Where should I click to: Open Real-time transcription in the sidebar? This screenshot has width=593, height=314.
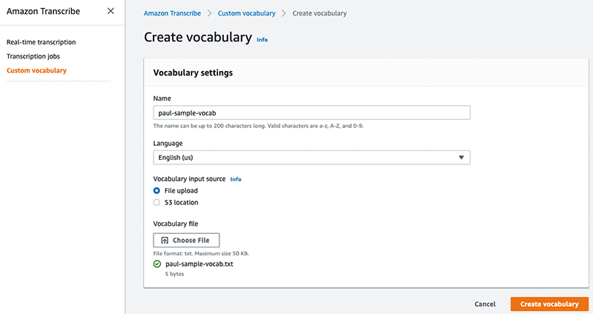(41, 42)
